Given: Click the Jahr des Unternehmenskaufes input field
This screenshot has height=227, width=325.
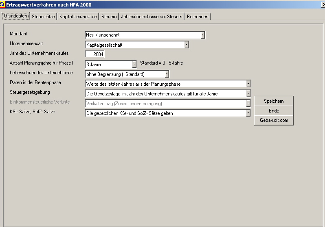Looking at the screenshot, I should click(x=95, y=54).
